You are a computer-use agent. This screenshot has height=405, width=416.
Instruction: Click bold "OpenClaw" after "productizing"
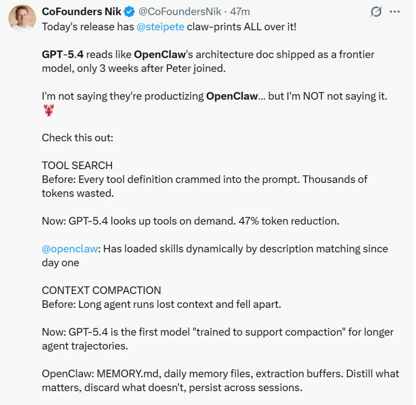coord(232,96)
